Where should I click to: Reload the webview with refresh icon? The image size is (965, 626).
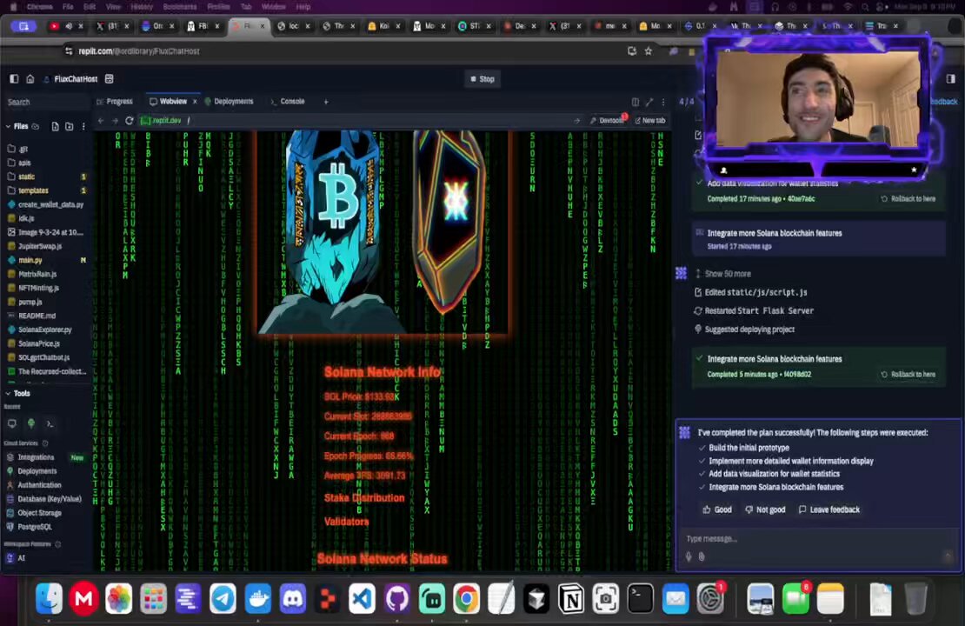(130, 121)
